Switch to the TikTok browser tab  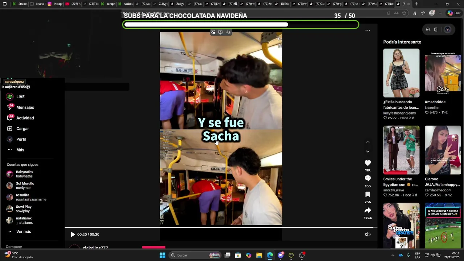(282, 4)
